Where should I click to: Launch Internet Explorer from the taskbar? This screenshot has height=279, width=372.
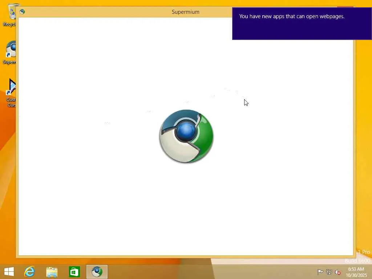pyautogui.click(x=30, y=272)
